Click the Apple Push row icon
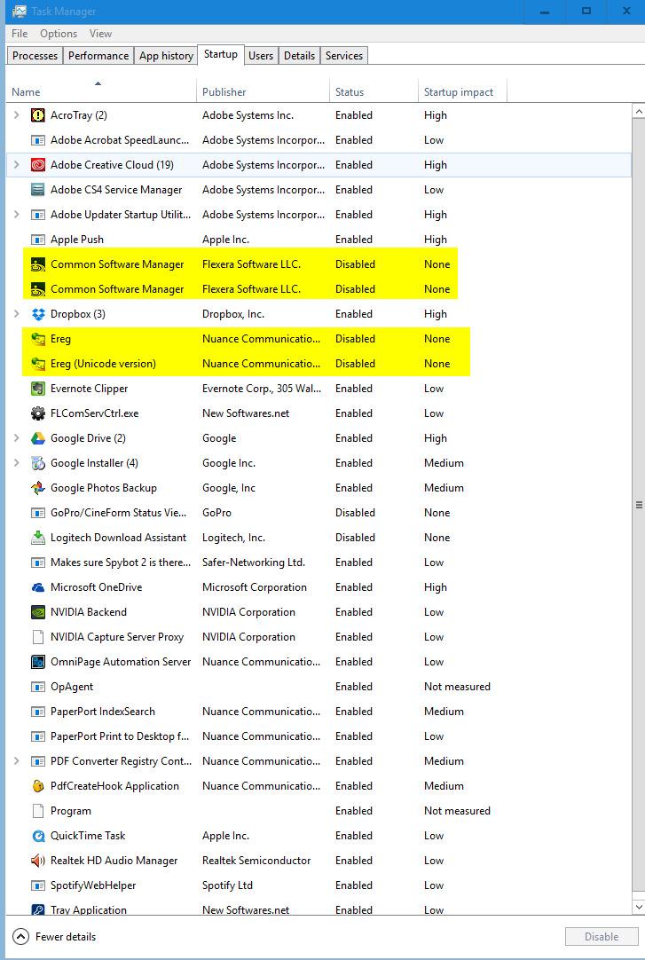The height and width of the screenshot is (960, 645). [x=38, y=240]
